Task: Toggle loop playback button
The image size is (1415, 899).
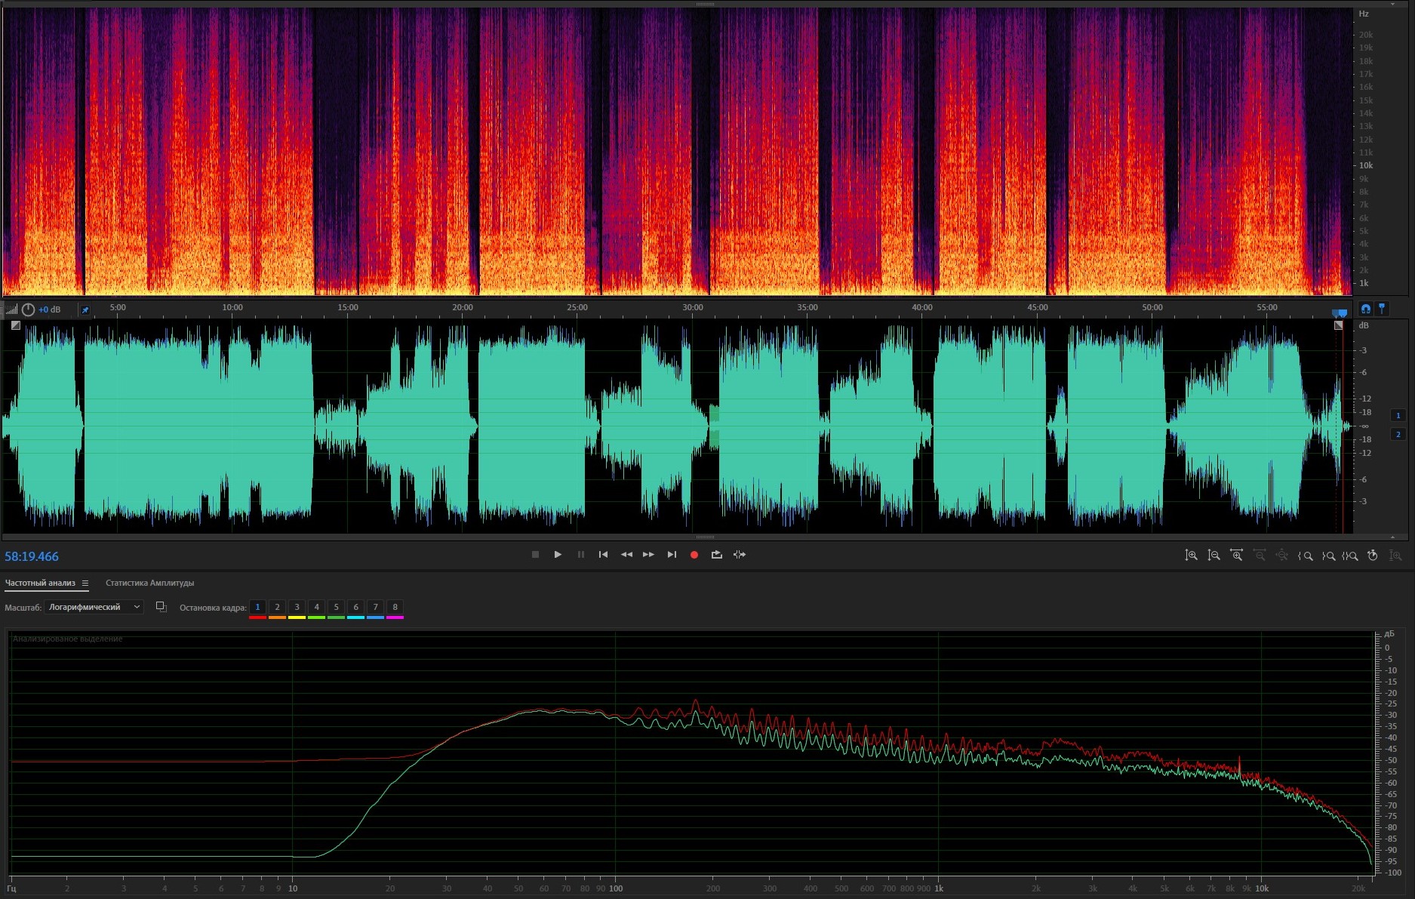Action: coord(717,555)
